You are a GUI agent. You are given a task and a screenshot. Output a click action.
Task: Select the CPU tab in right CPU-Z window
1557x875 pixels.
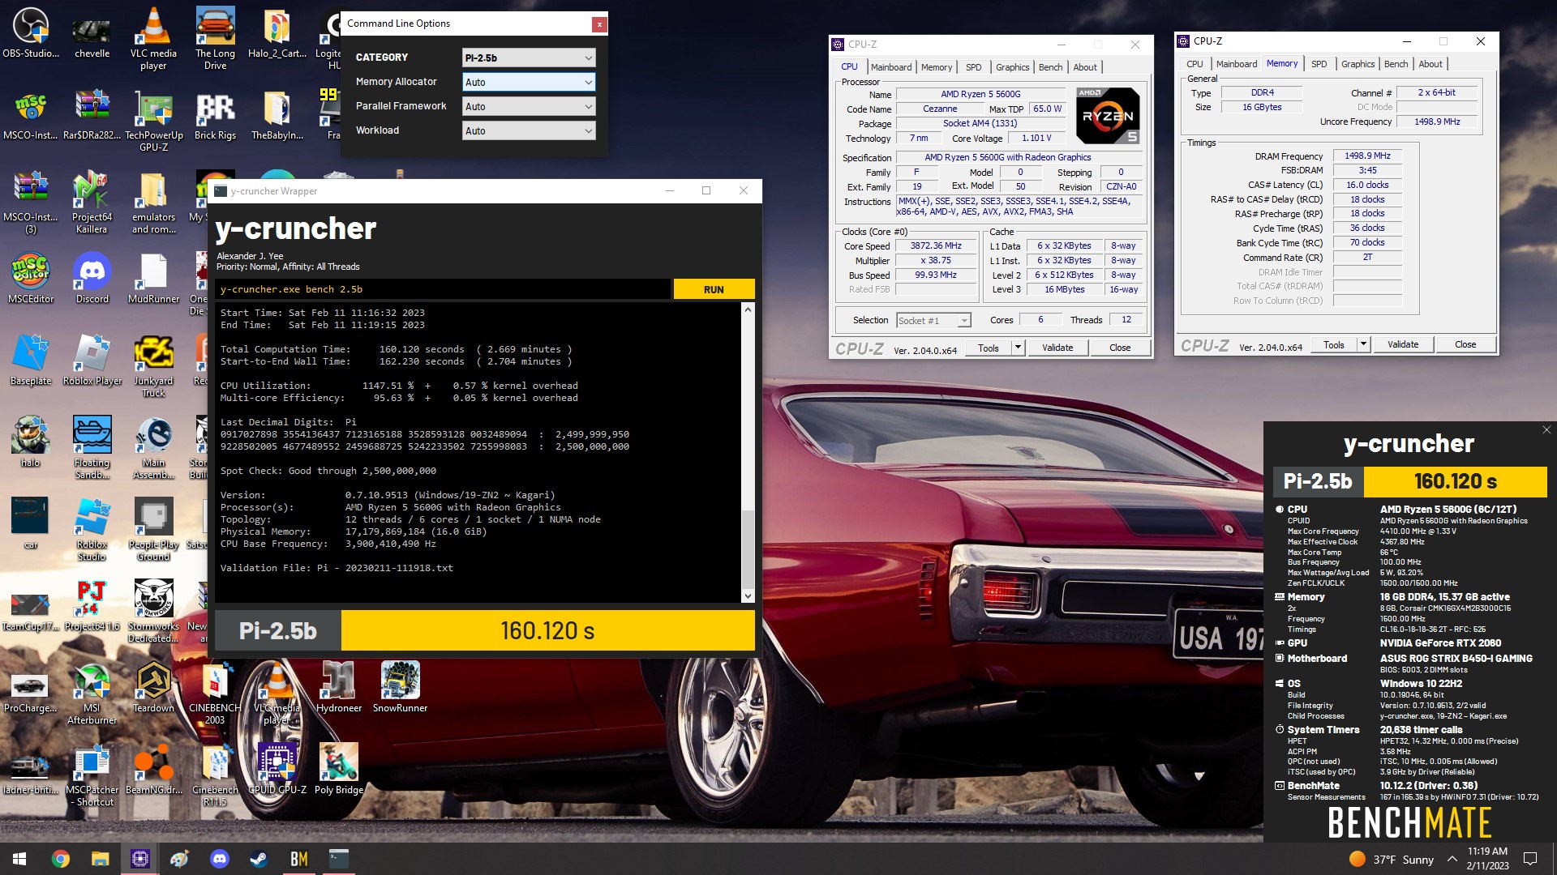(1195, 64)
